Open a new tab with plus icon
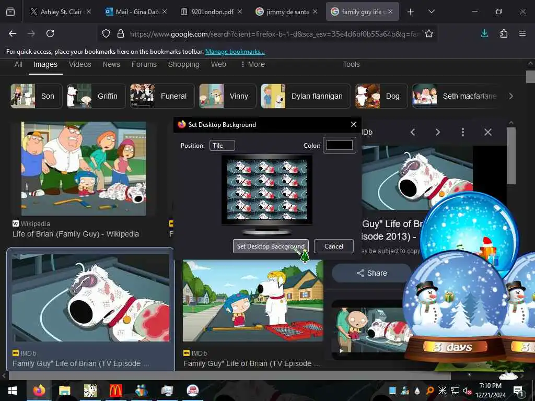 click(x=411, y=12)
